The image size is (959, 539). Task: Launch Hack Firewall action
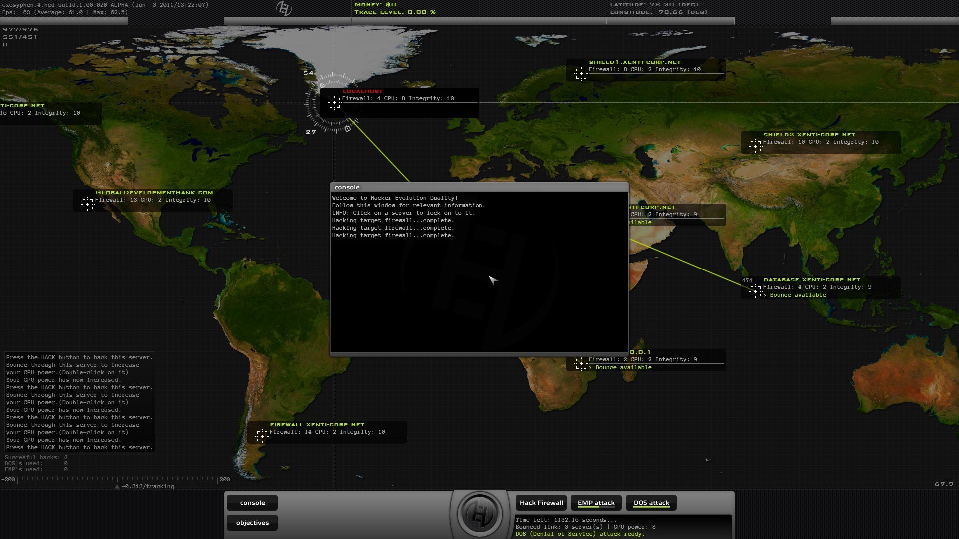tap(541, 503)
